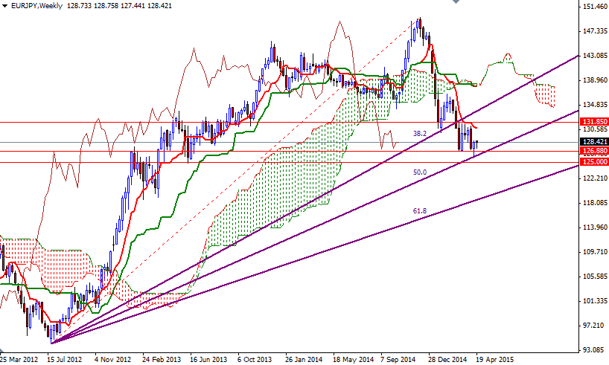The image size is (609, 365).
Task: Click the 109.710 price scale value
Action: pos(595,252)
